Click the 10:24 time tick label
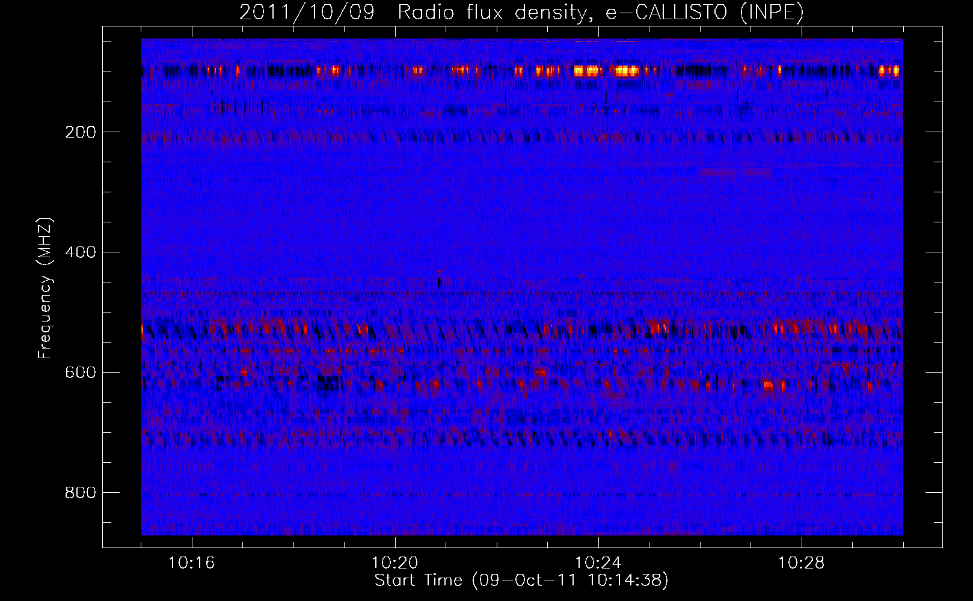973x601 pixels. (598, 563)
